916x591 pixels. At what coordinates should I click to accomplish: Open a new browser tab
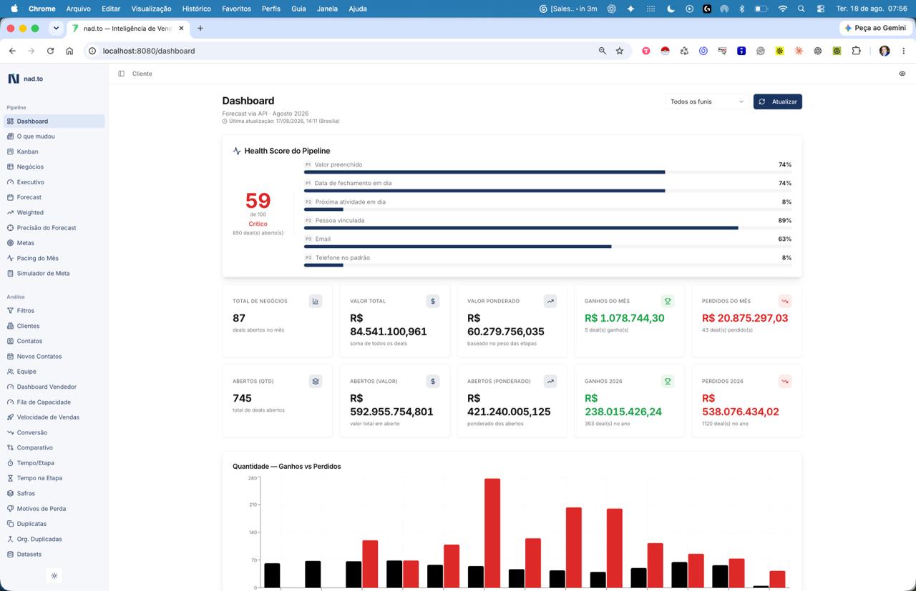pyautogui.click(x=200, y=28)
